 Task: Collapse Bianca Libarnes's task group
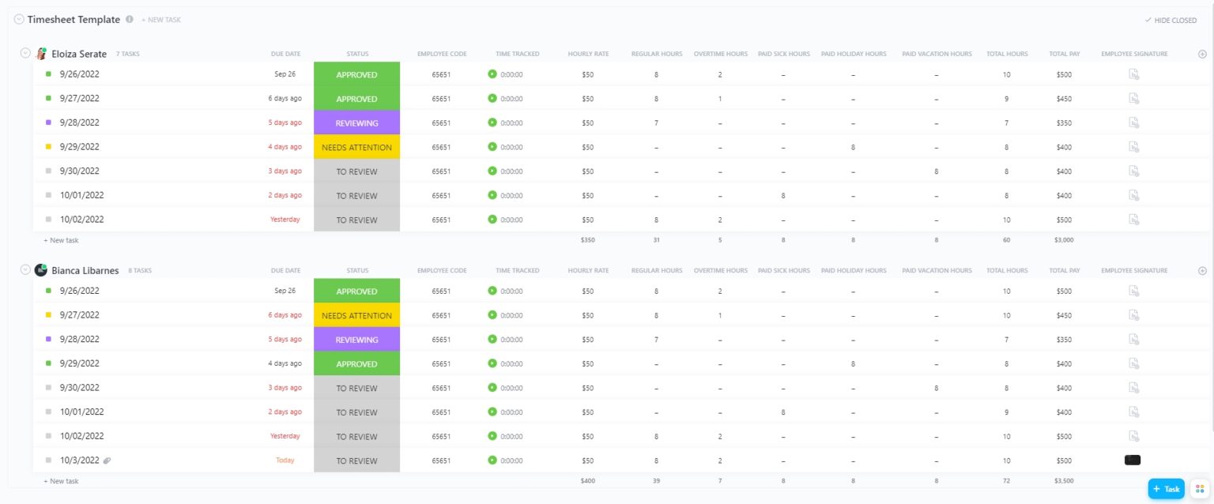point(24,269)
